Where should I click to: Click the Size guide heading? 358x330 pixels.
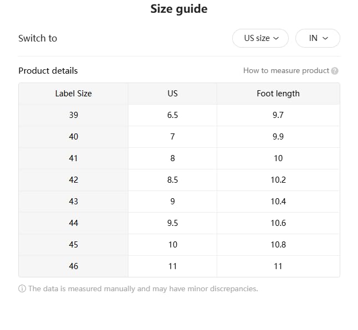pos(179,9)
